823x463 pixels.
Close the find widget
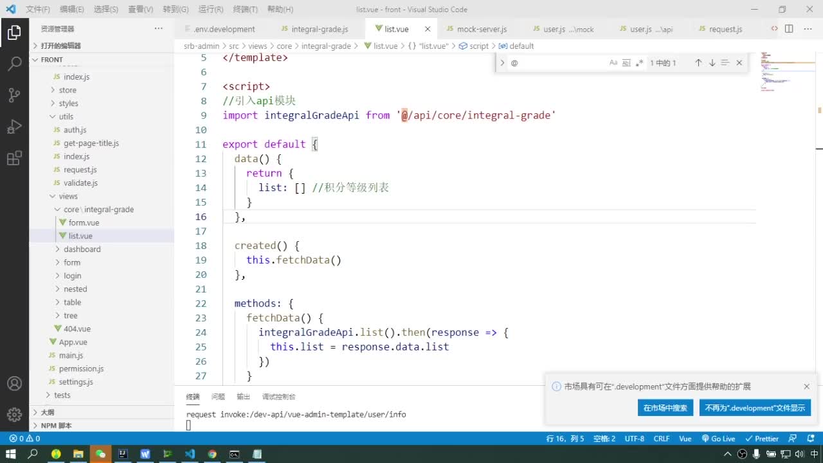[x=739, y=62]
